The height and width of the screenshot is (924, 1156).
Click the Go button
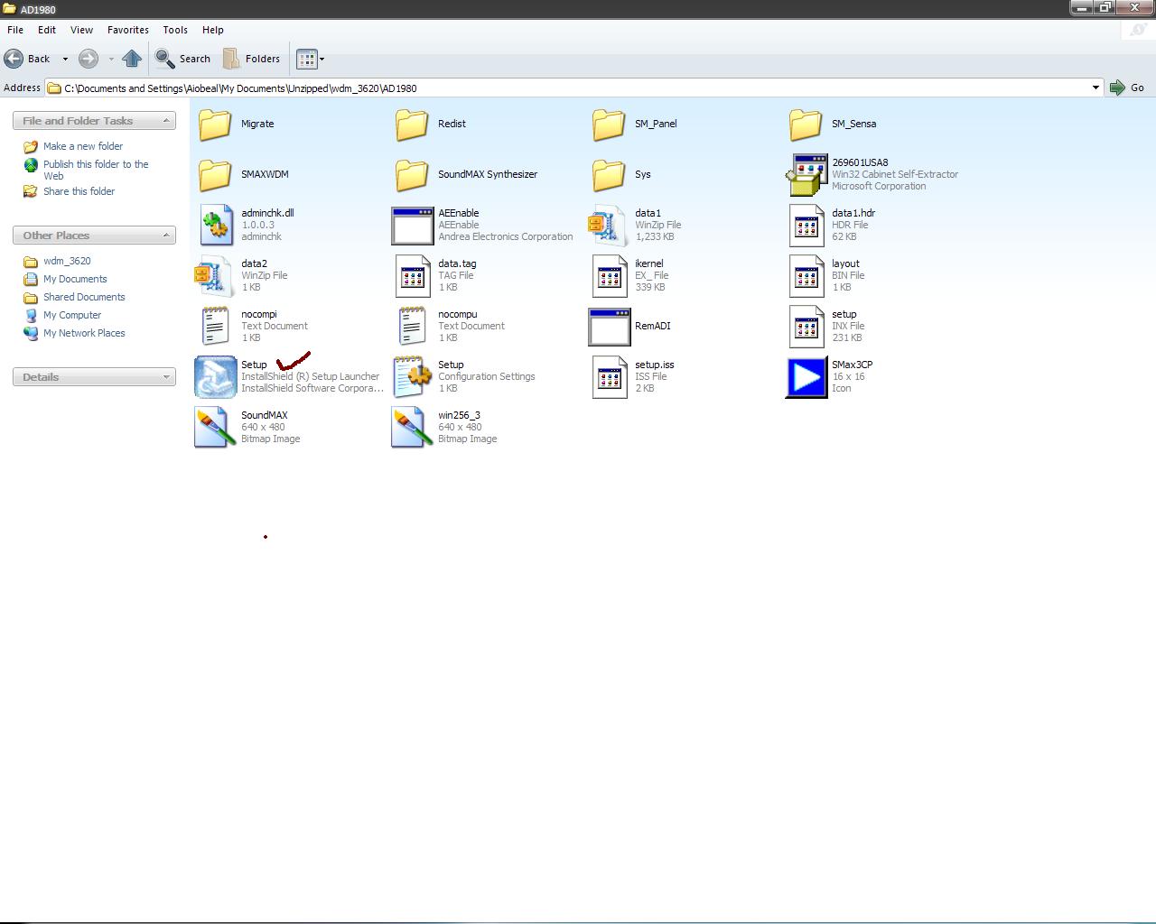pyautogui.click(x=1128, y=88)
